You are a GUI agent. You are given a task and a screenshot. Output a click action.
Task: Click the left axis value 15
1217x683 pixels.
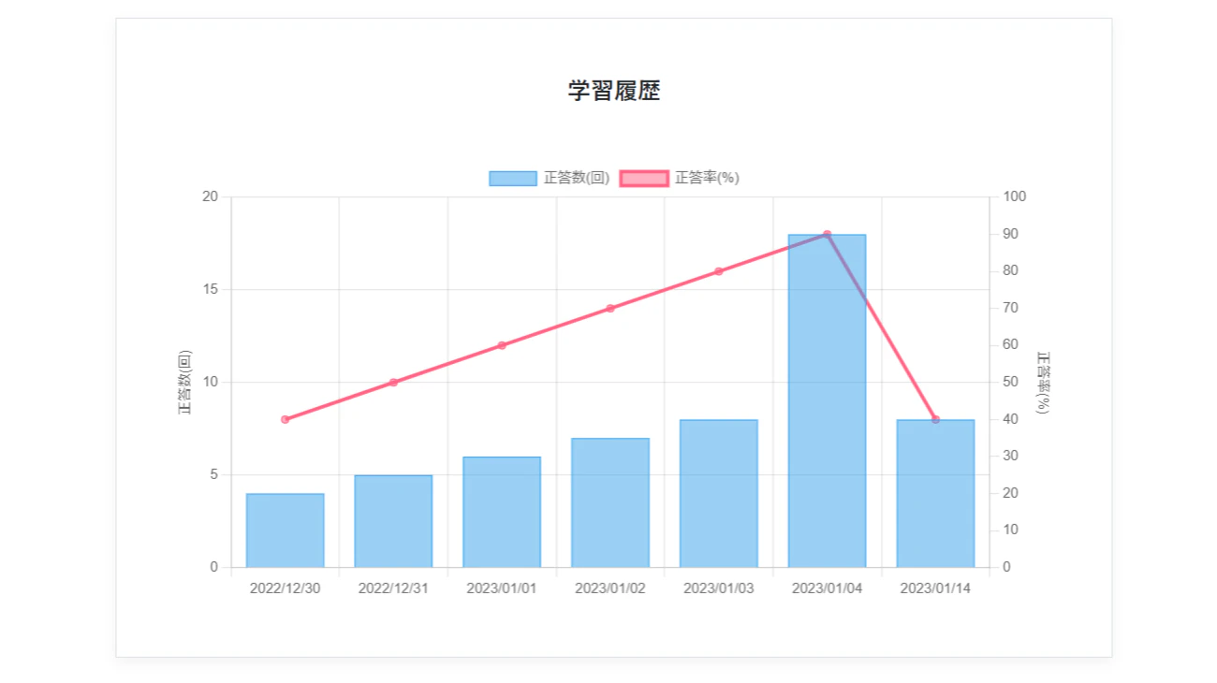point(210,289)
